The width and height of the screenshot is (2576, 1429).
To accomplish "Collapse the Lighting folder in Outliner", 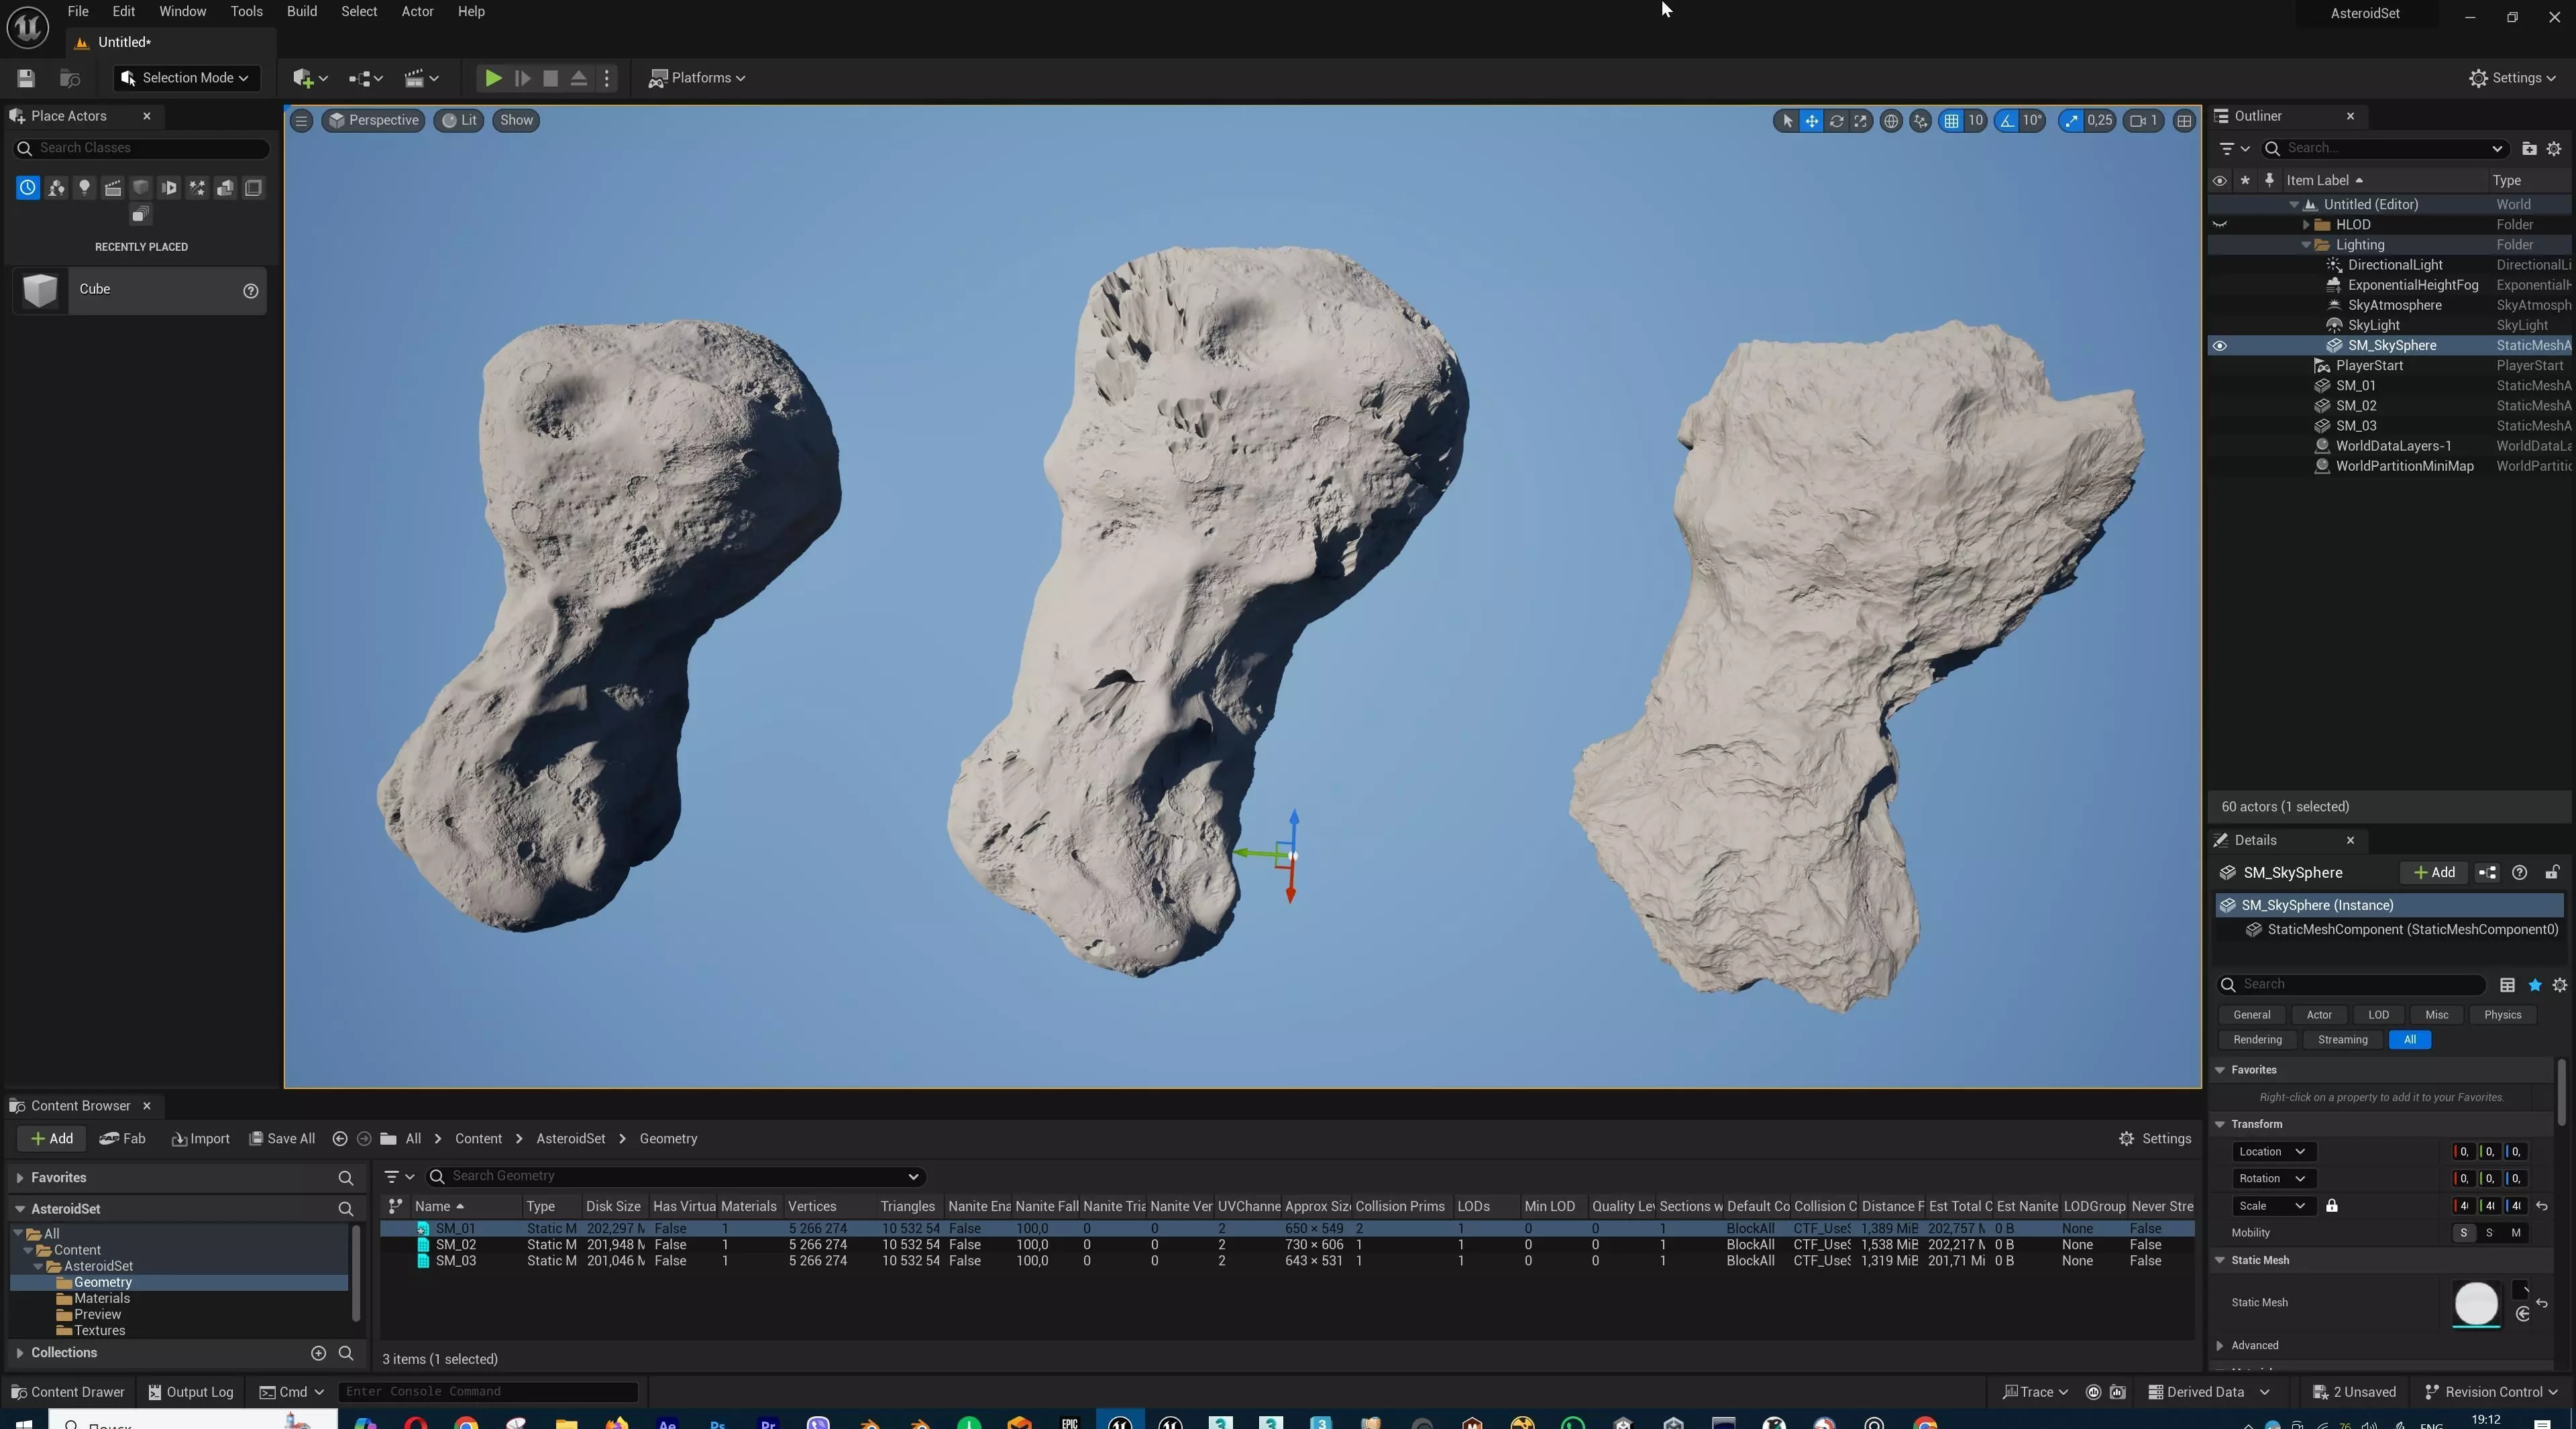I will 2306,245.
